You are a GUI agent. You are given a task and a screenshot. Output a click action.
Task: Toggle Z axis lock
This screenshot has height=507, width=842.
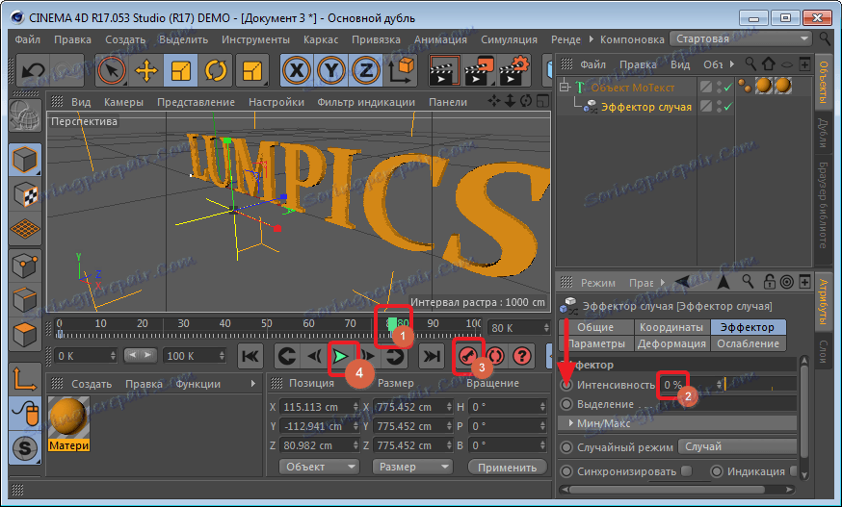point(366,70)
